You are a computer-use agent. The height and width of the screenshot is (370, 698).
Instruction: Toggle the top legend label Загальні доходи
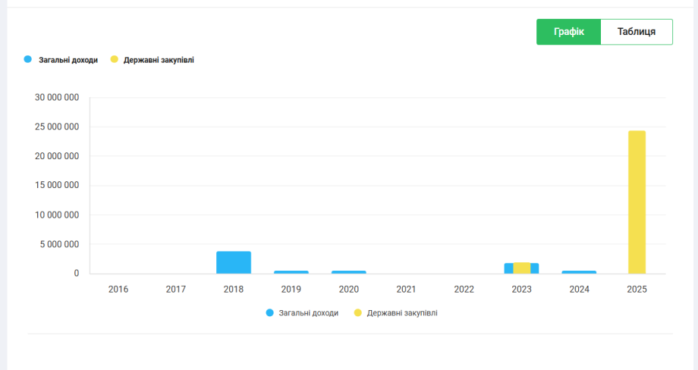[x=68, y=60]
